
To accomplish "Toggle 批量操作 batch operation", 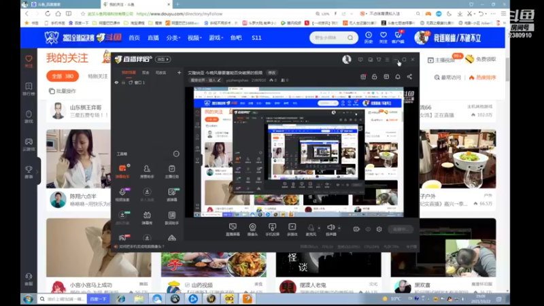I will (63, 91).
